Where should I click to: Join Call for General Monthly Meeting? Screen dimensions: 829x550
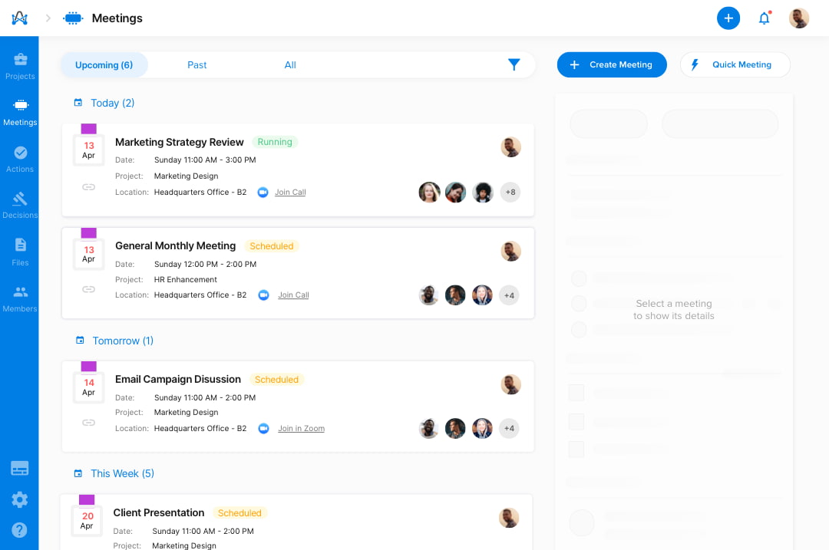(x=293, y=295)
